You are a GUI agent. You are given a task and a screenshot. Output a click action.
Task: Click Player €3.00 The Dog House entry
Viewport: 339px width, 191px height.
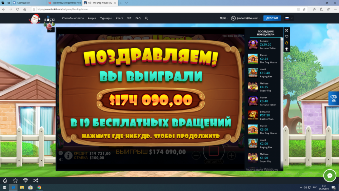pyautogui.click(x=264, y=130)
